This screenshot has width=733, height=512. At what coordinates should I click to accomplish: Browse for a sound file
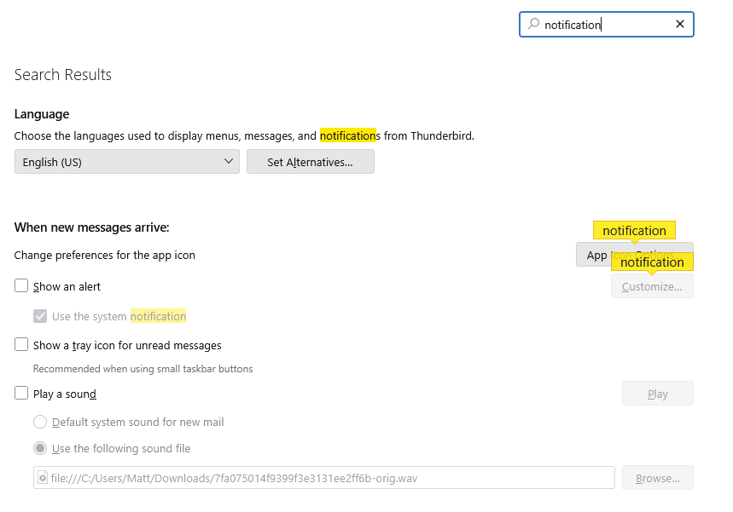(657, 478)
